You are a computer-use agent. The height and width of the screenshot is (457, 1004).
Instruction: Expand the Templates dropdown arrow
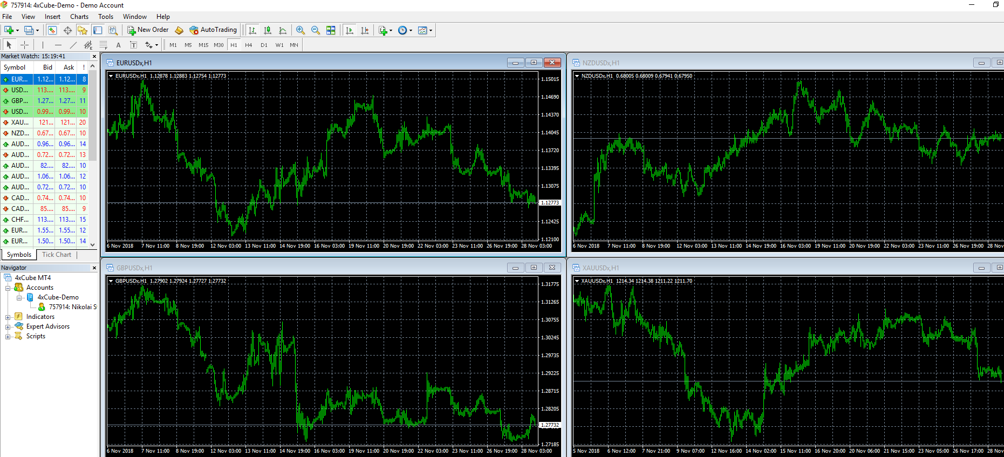tap(431, 31)
